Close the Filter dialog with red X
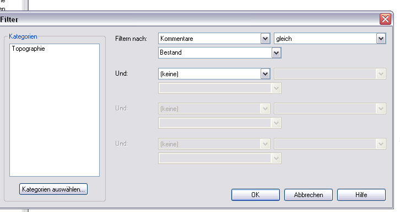The image size is (400, 212). (x=385, y=19)
